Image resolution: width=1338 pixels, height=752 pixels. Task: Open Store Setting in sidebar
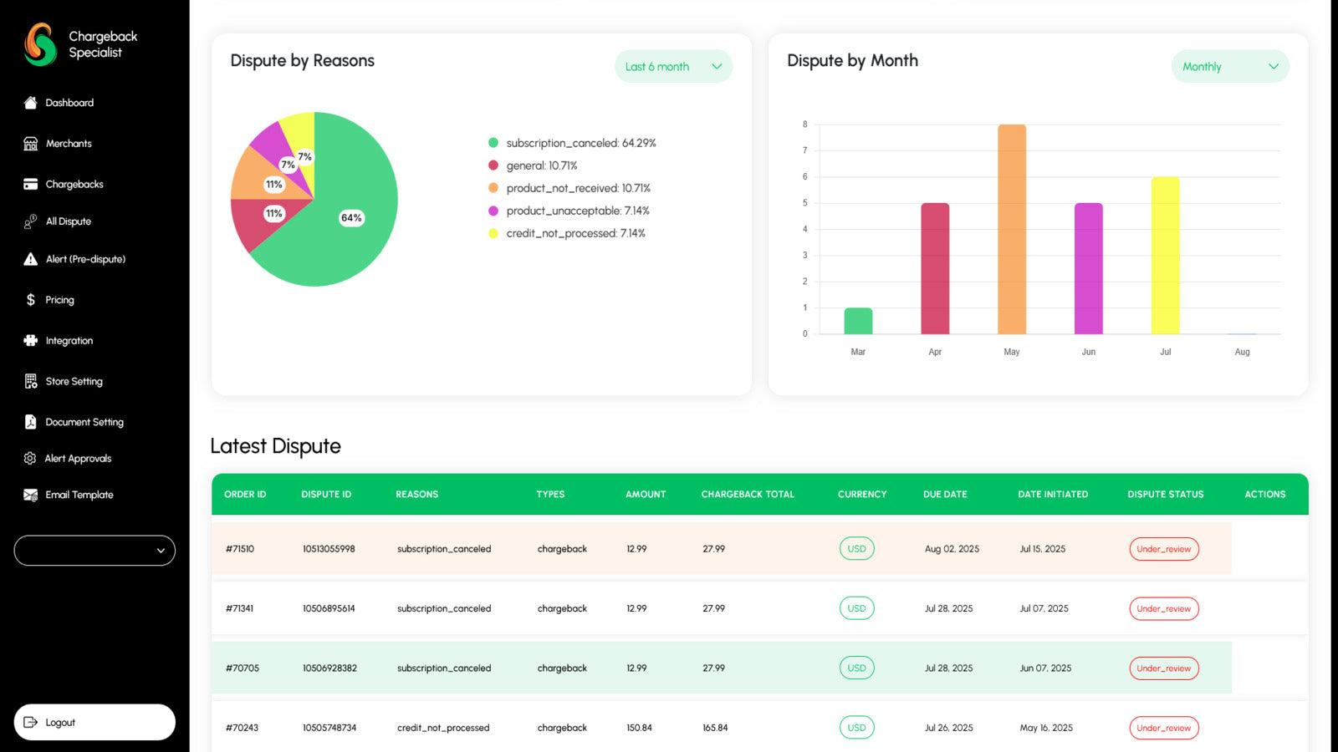click(x=74, y=382)
